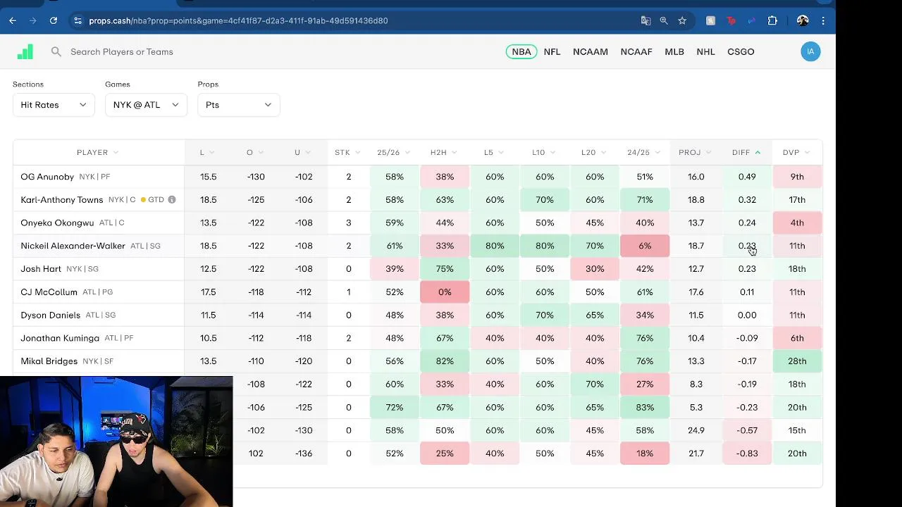Viewport: 902px width, 507px height.
Task: Sort by L20 column header
Action: [x=594, y=152]
